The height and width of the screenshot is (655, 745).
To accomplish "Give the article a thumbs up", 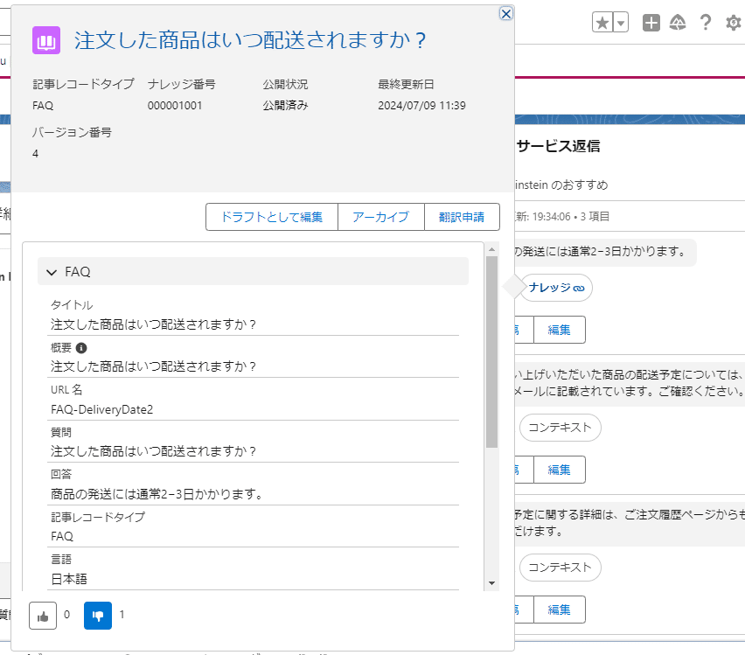I will tap(42, 616).
